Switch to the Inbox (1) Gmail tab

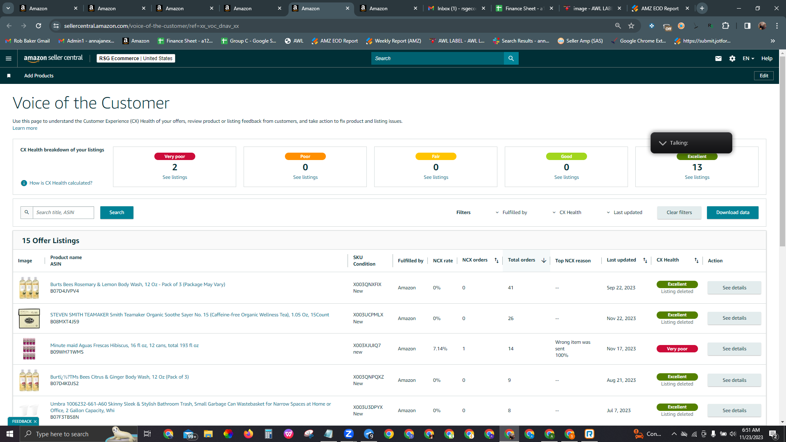coord(456,8)
